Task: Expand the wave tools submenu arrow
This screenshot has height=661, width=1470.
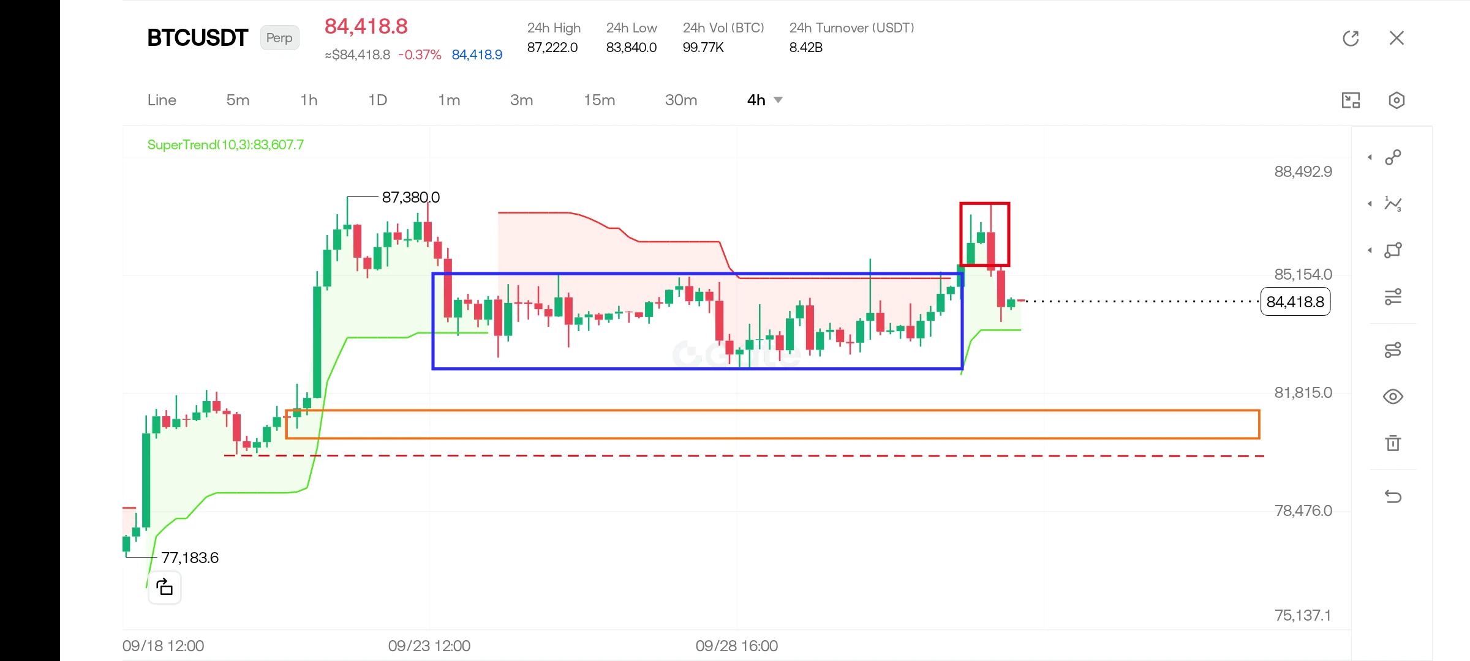Action: pyautogui.click(x=1370, y=204)
